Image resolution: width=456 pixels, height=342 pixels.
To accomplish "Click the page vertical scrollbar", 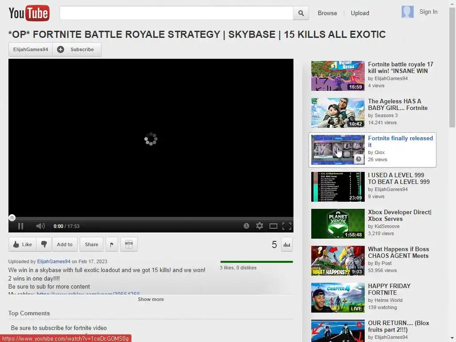I will coord(452,67).
